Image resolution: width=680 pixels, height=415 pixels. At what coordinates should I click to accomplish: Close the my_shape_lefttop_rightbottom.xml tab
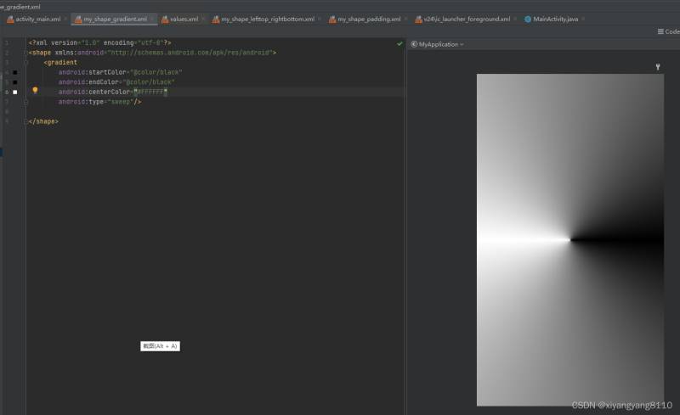[x=320, y=19]
